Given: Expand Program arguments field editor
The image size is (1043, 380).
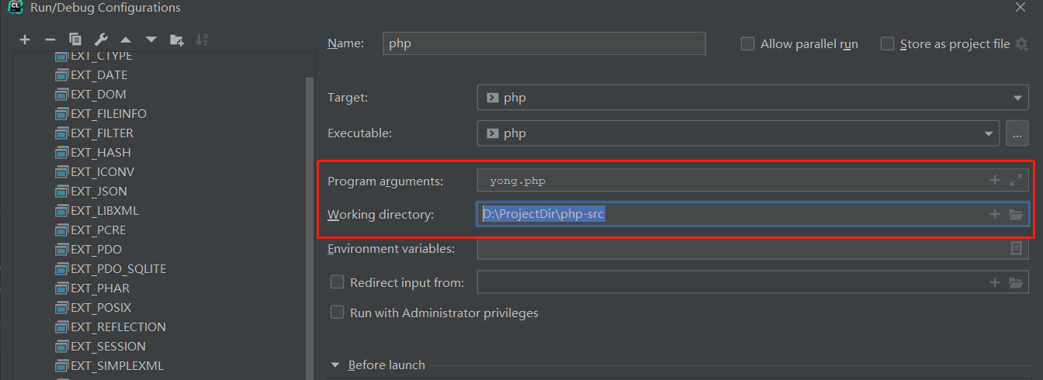Looking at the screenshot, I should point(1016,181).
